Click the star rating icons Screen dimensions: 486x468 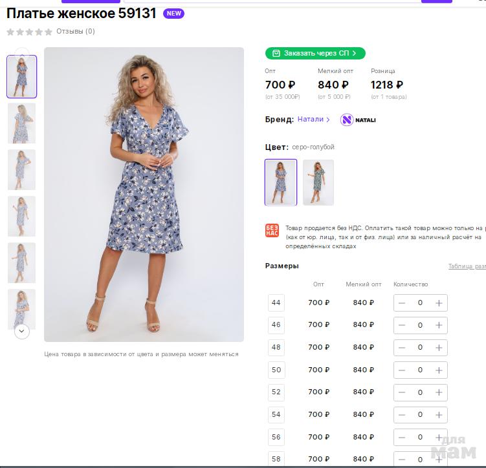29,32
